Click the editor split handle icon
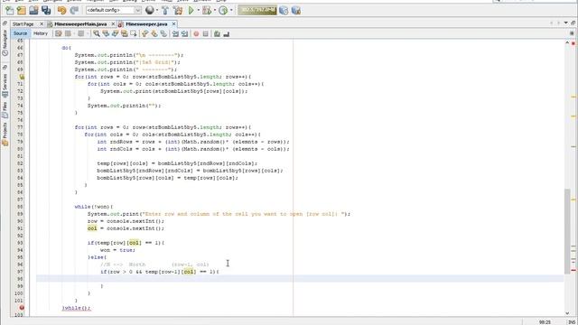 tap(572, 33)
